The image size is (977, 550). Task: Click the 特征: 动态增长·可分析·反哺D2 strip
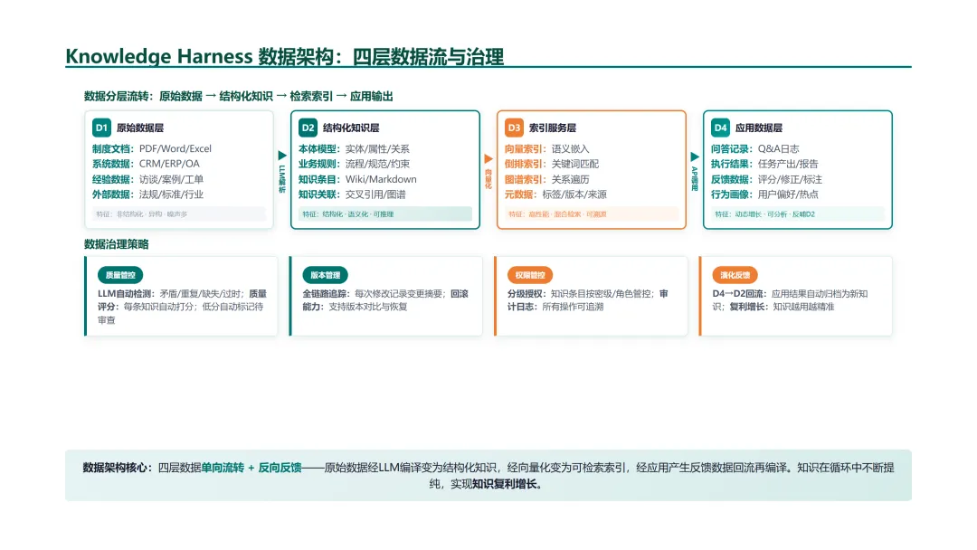pyautogui.click(x=798, y=213)
